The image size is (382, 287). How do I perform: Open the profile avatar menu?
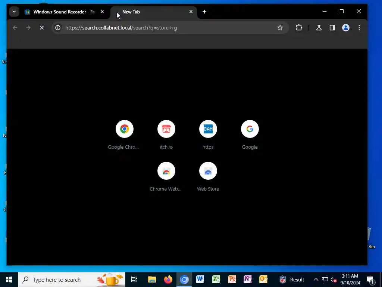click(346, 28)
